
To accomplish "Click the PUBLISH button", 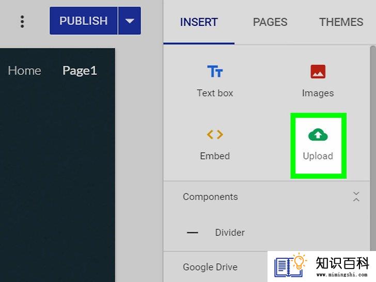I will pos(84,21).
